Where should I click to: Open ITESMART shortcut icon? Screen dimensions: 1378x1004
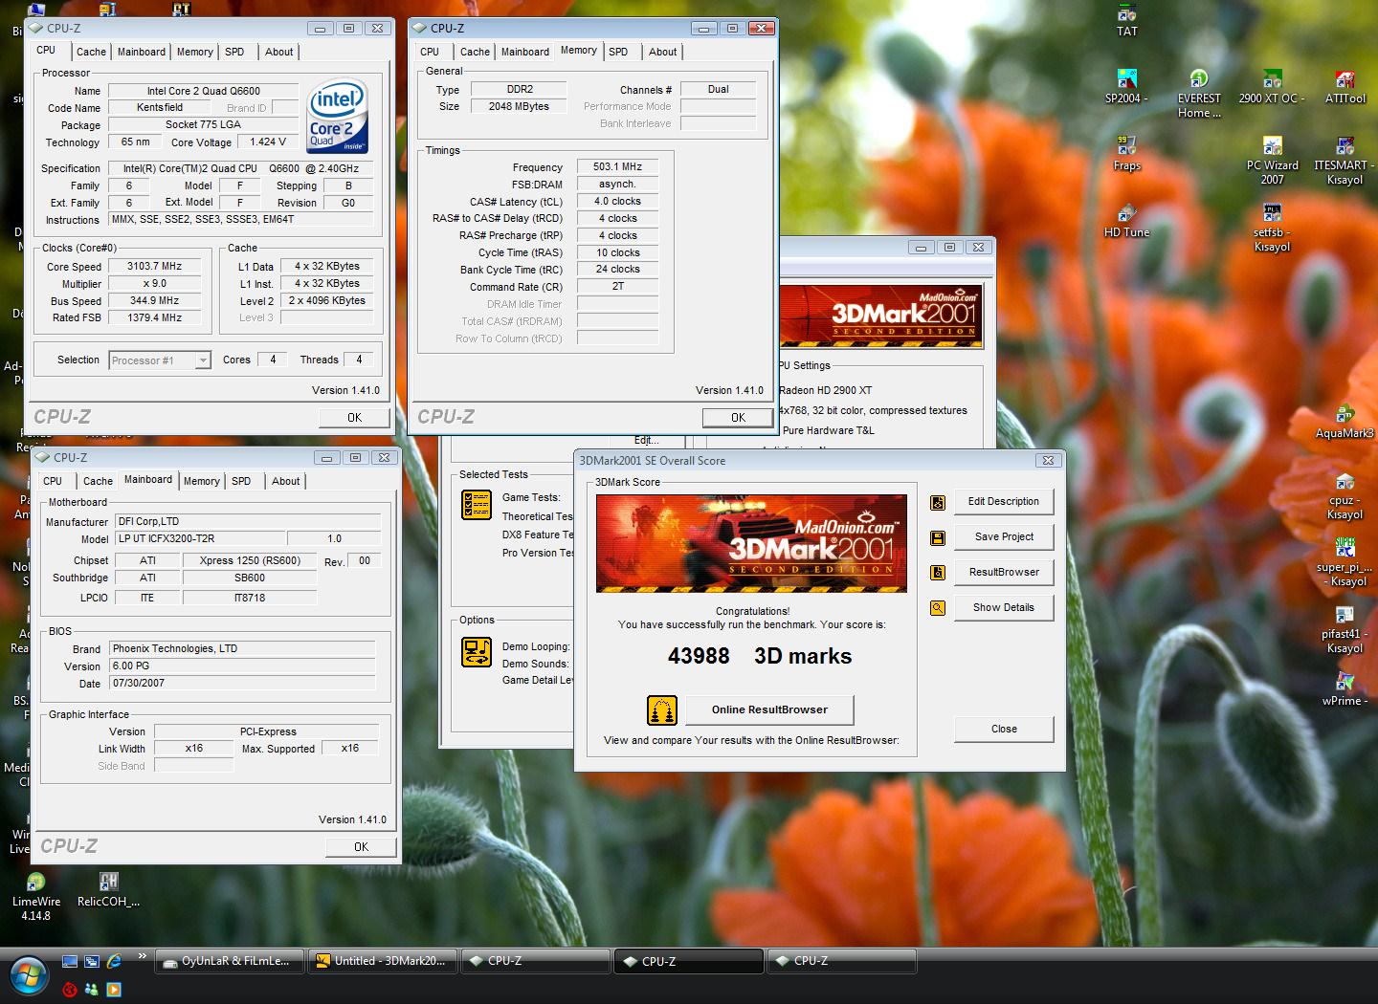click(1345, 161)
